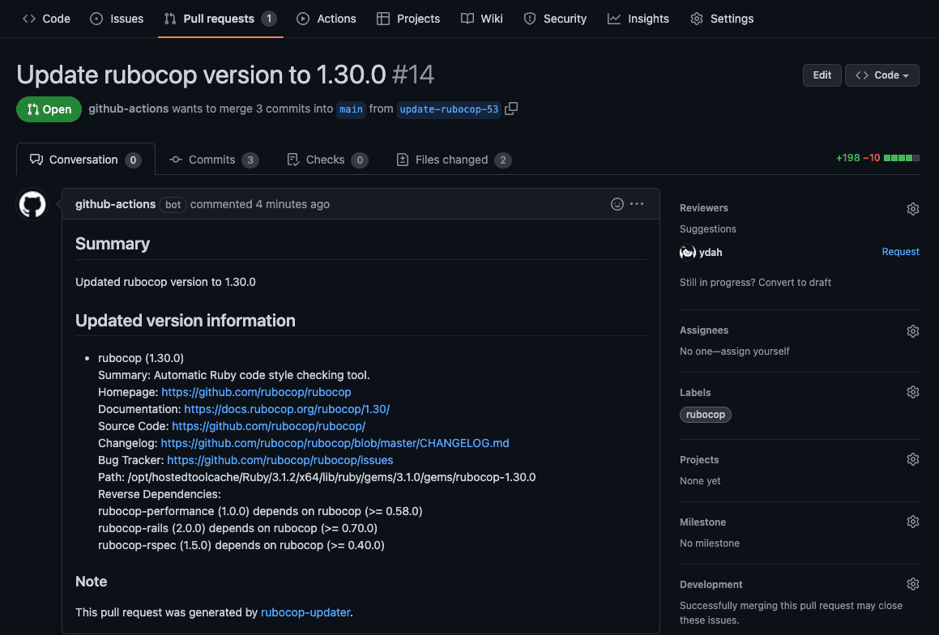
Task: Open the Assignees gear settings
Action: (912, 331)
